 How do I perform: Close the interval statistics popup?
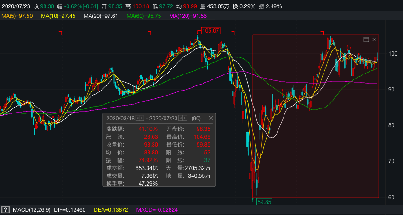[x=211, y=118]
